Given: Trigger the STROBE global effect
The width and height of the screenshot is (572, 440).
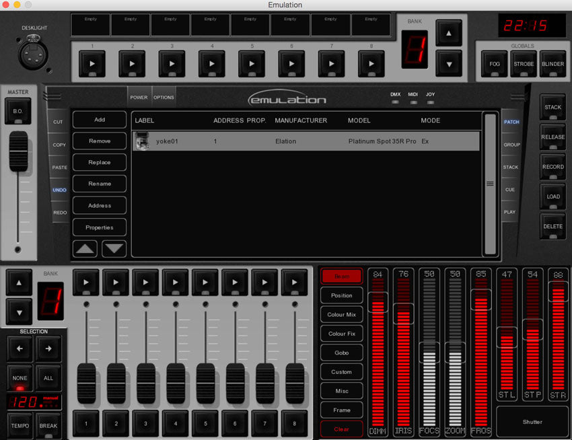Looking at the screenshot, I should pyautogui.click(x=523, y=65).
